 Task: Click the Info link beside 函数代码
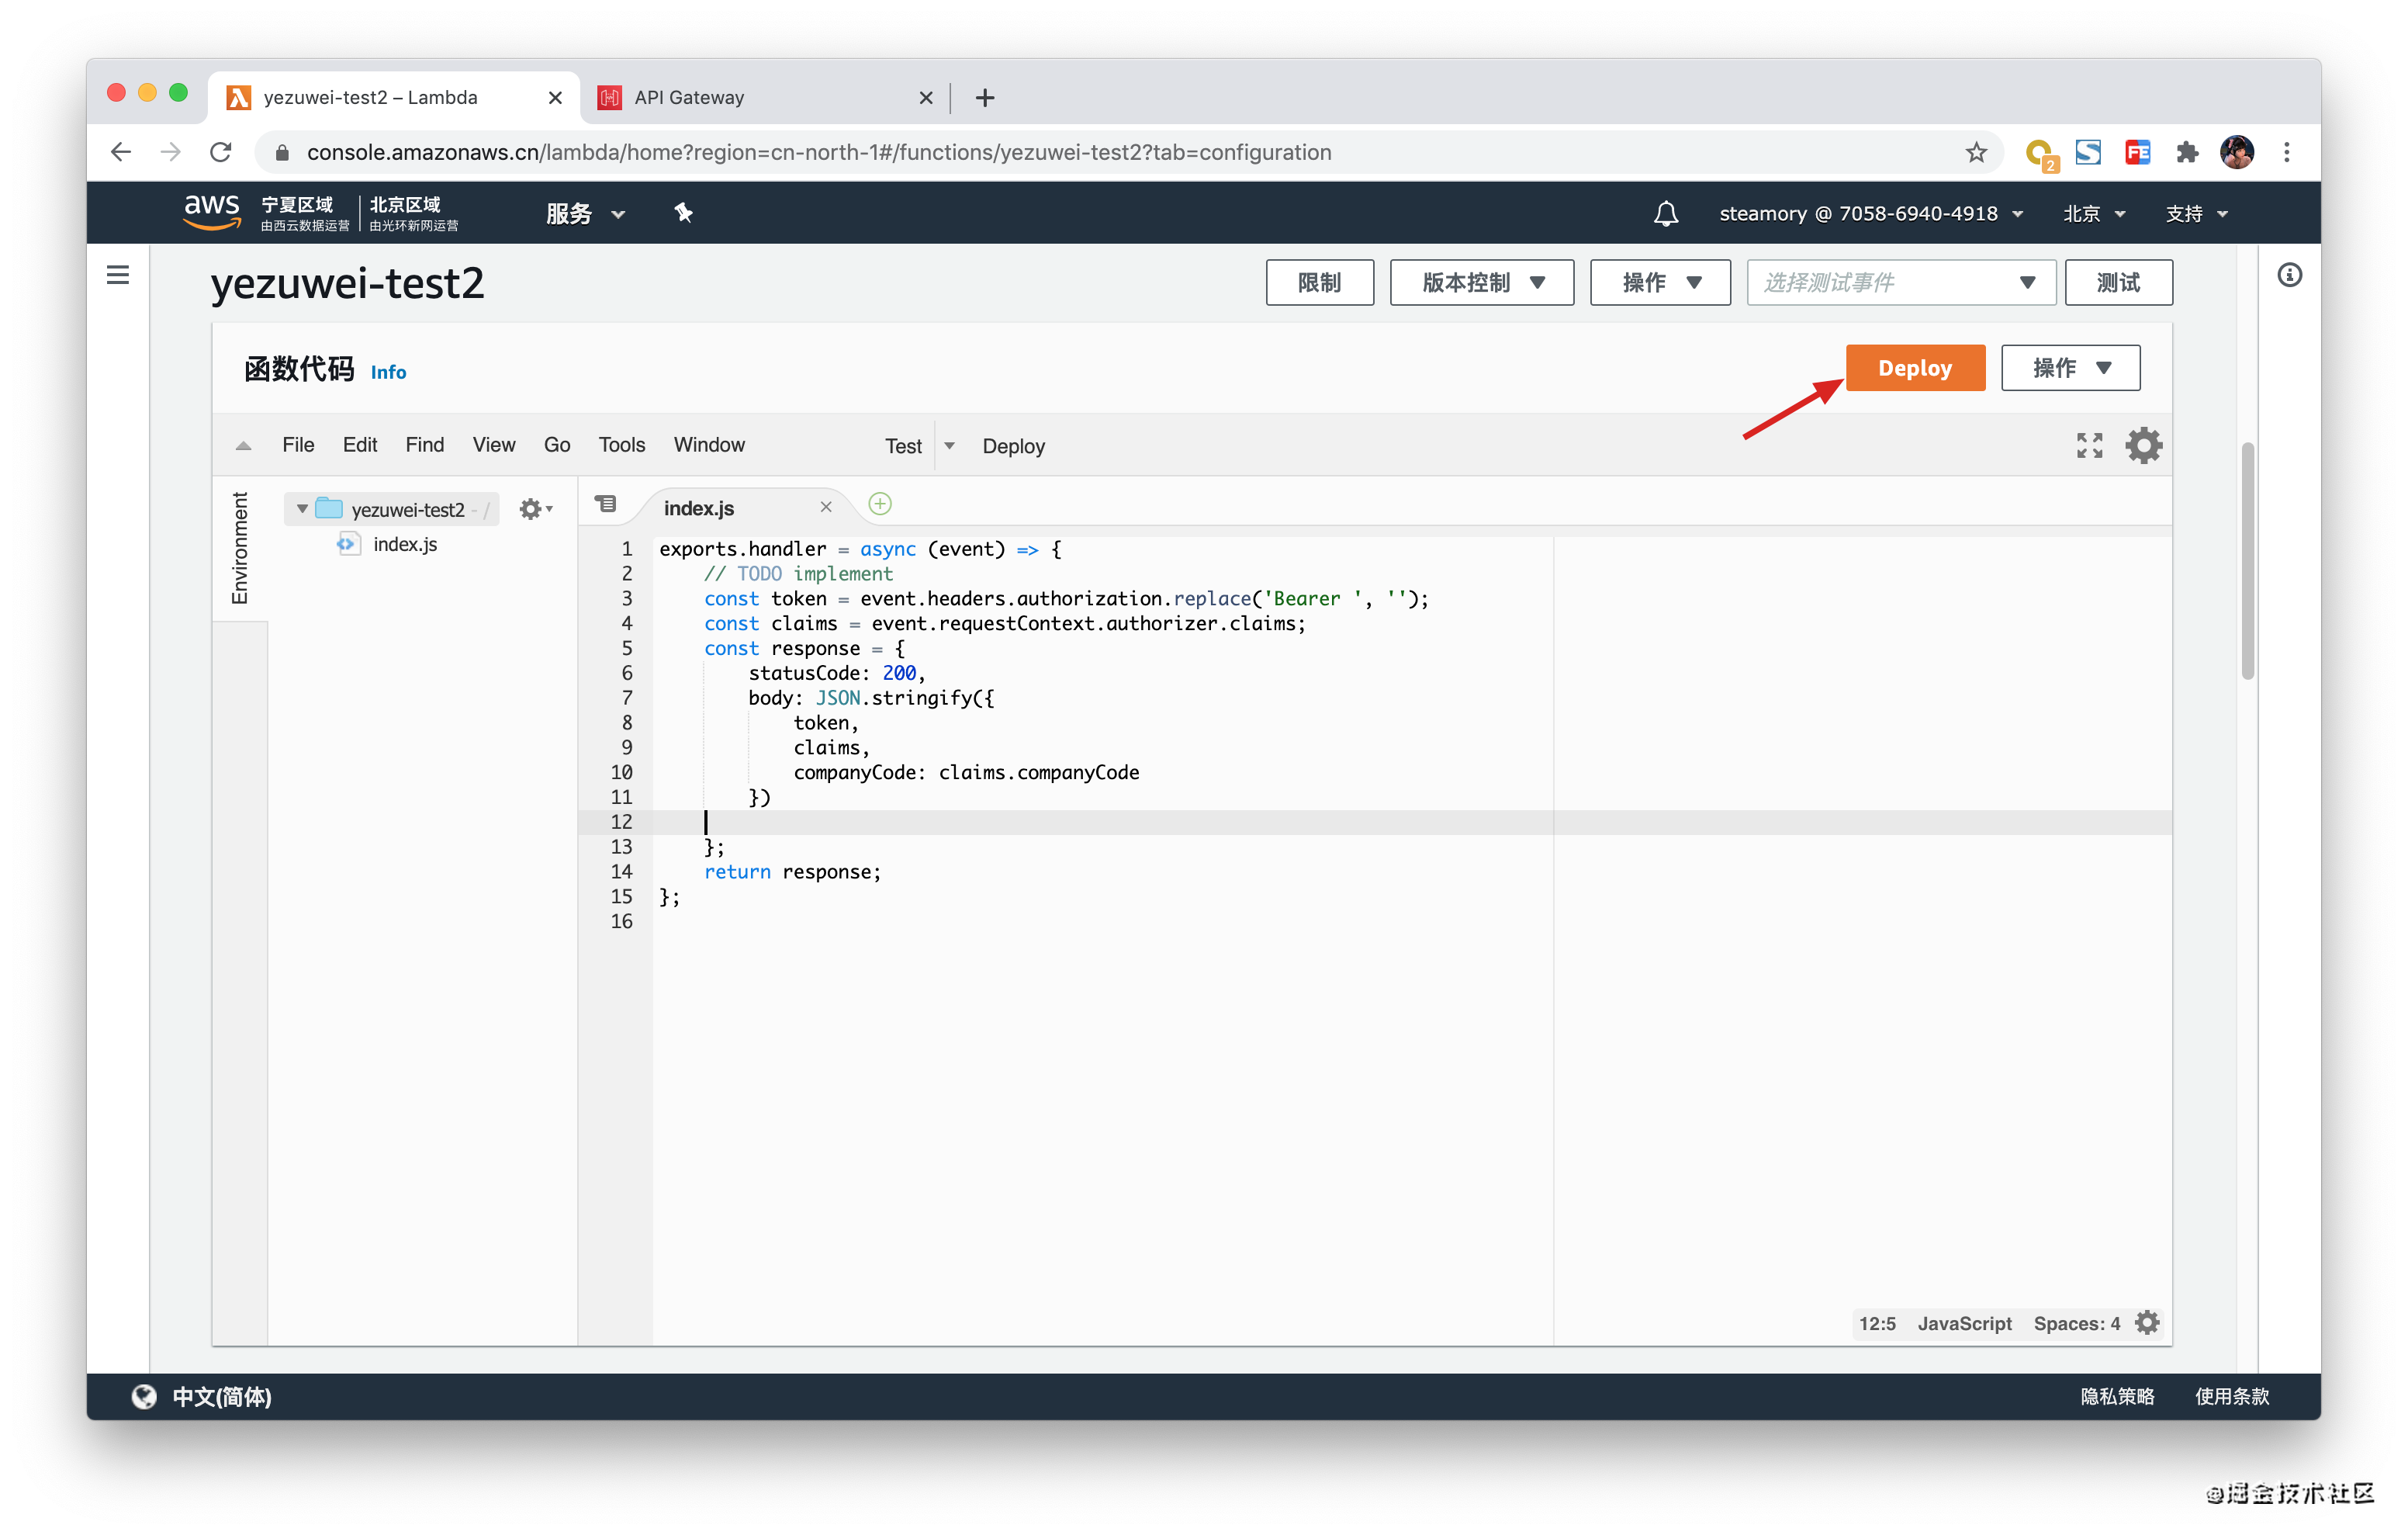point(388,372)
